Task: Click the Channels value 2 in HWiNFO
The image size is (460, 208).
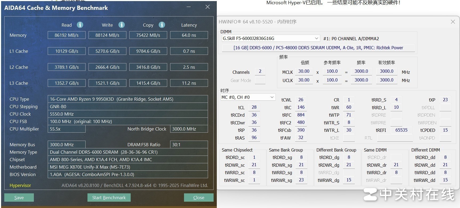Action: tap(260, 71)
